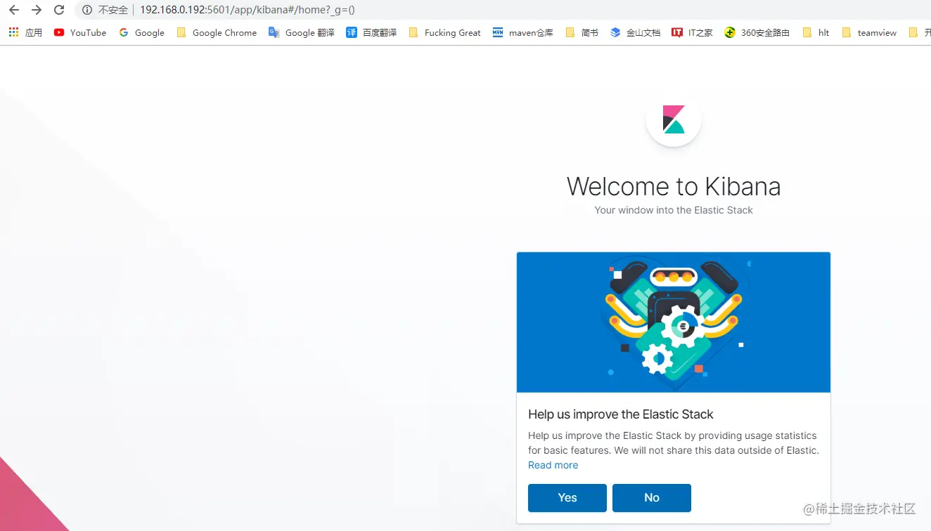Click the Elastic Stack illustration banner
Screen dimensions: 931x531
674,322
